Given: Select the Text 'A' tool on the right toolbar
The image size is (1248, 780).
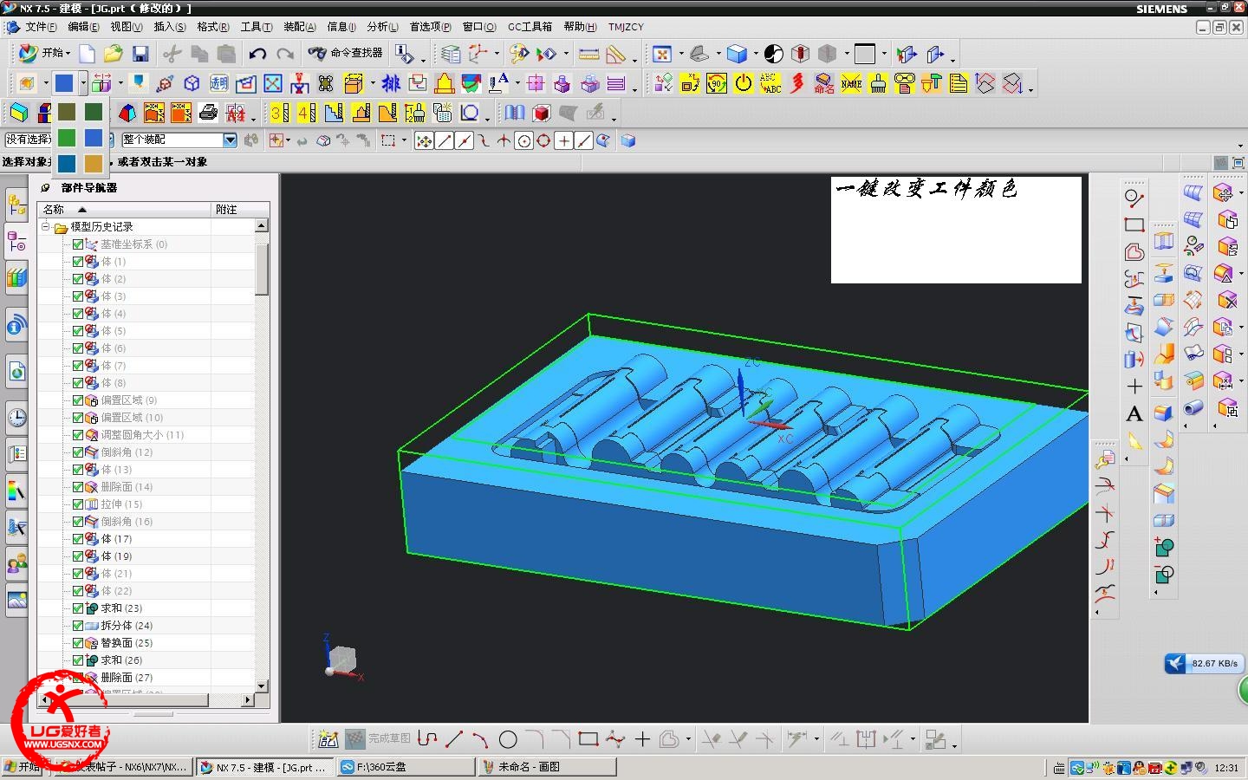Looking at the screenshot, I should (1134, 414).
